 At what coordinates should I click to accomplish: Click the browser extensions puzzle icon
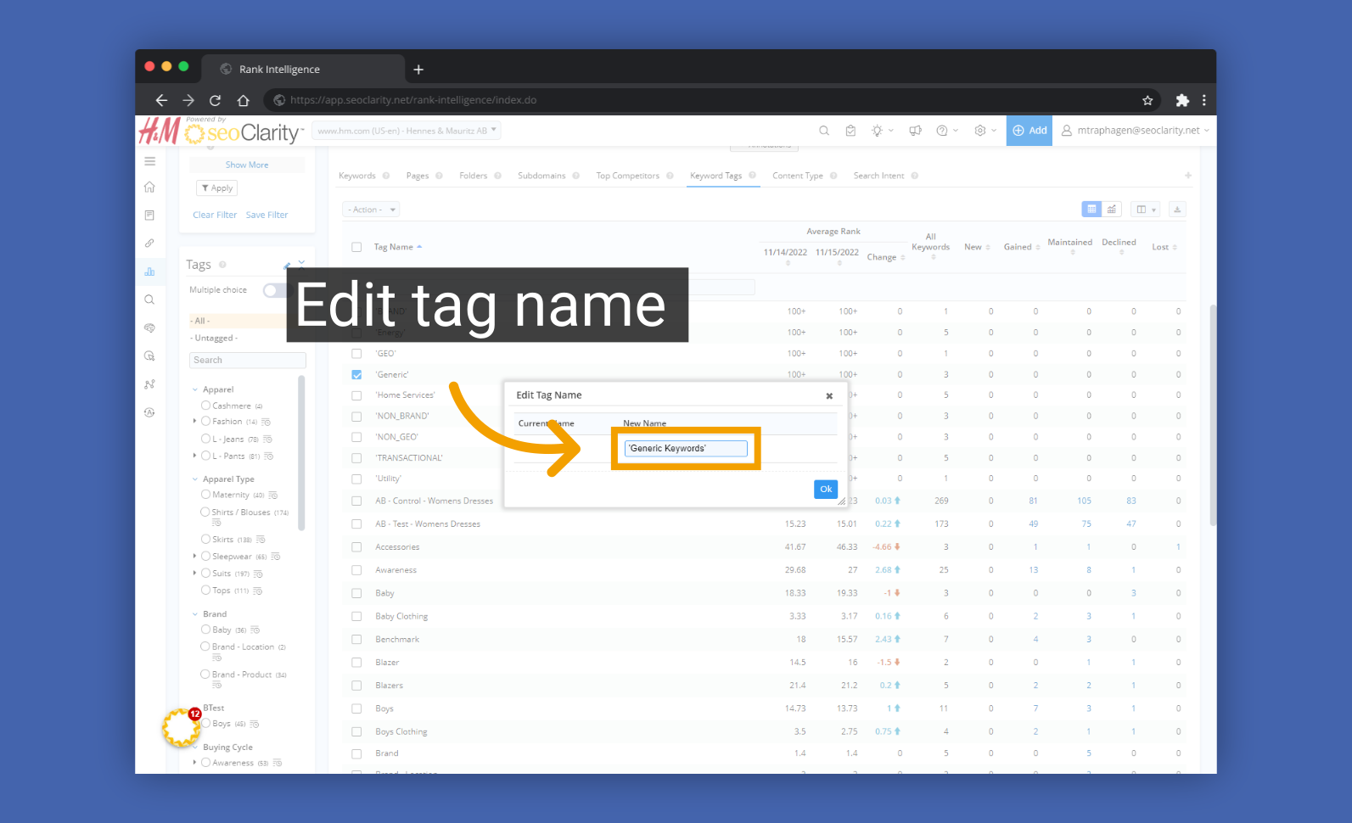pos(1182,100)
